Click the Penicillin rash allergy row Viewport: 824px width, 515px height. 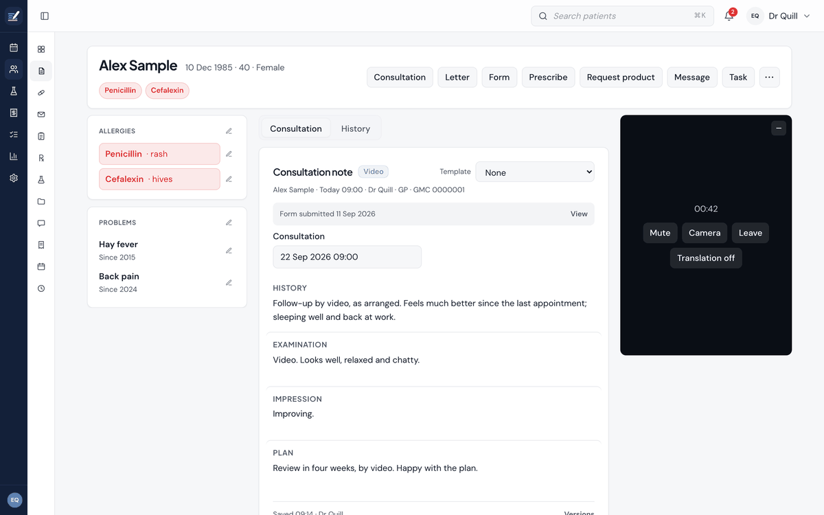tap(159, 154)
